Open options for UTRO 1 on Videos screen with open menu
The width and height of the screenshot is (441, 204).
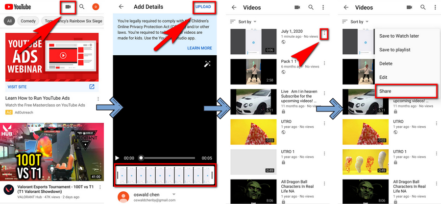point(437,154)
